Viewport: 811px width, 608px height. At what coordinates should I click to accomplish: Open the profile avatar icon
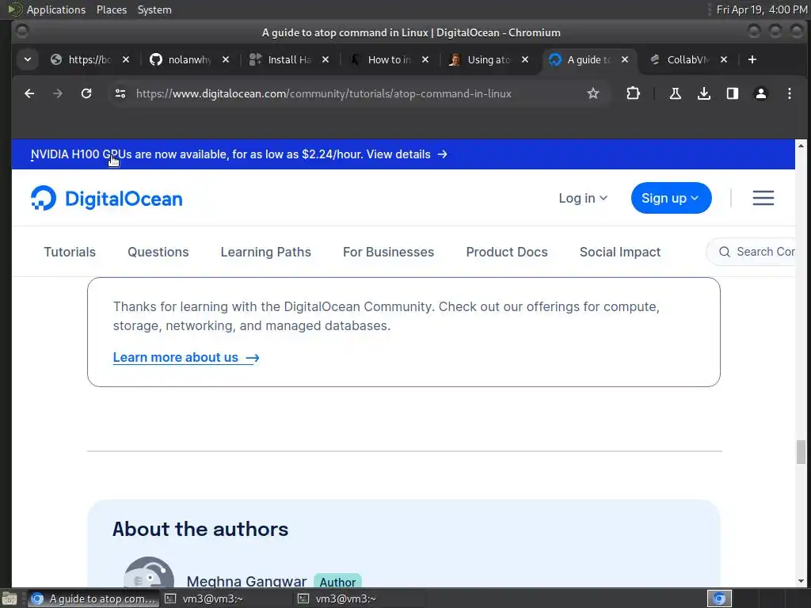tap(761, 93)
